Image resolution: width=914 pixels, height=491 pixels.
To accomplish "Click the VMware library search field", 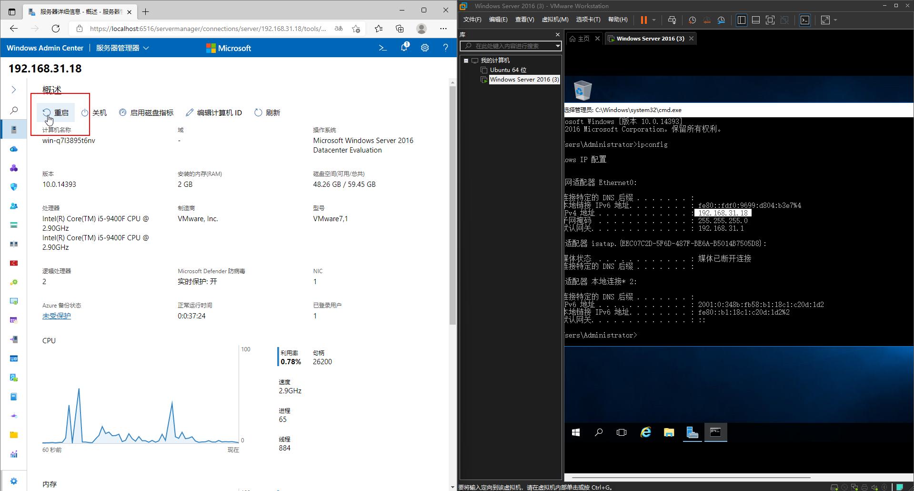I will tap(507, 46).
